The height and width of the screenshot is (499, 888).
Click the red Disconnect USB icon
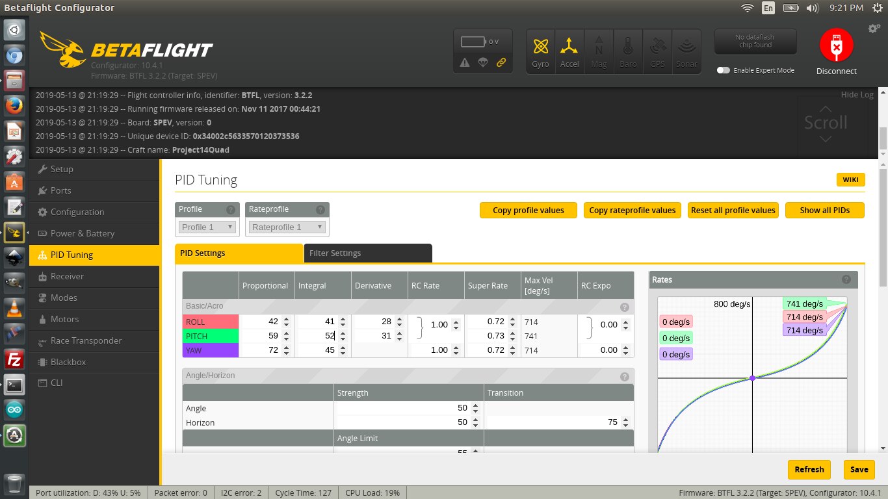pyautogui.click(x=836, y=46)
